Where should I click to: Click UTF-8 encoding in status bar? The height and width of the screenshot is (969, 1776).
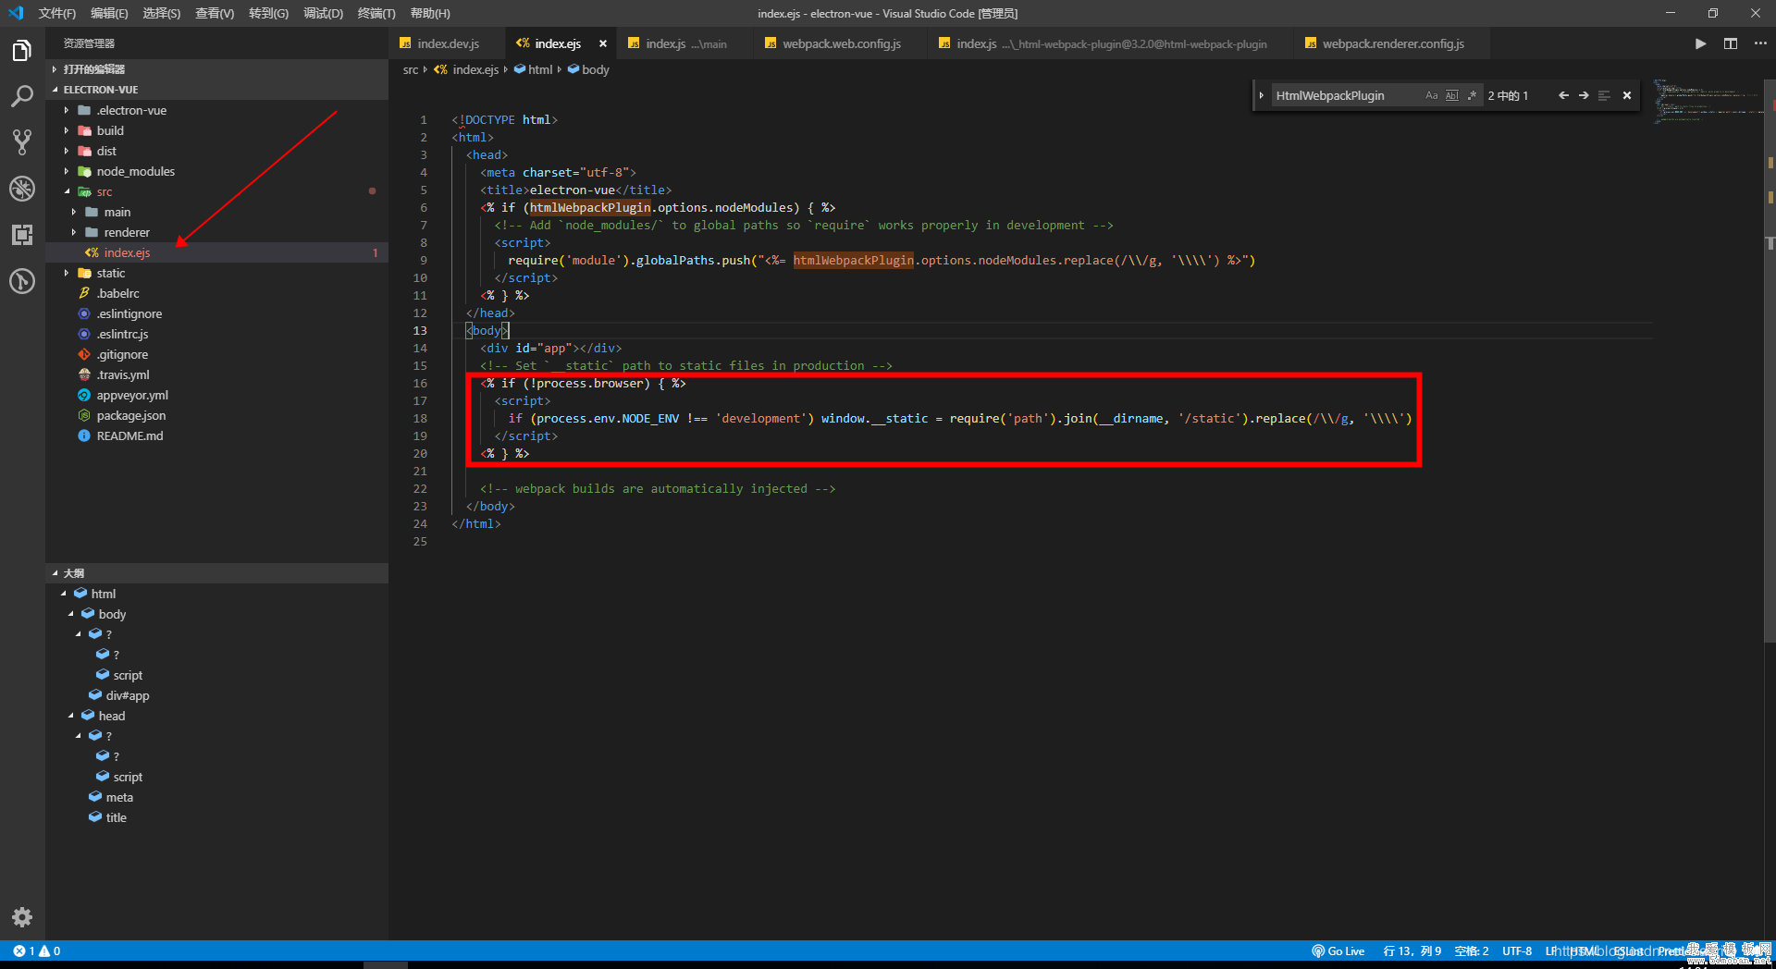1516,951
